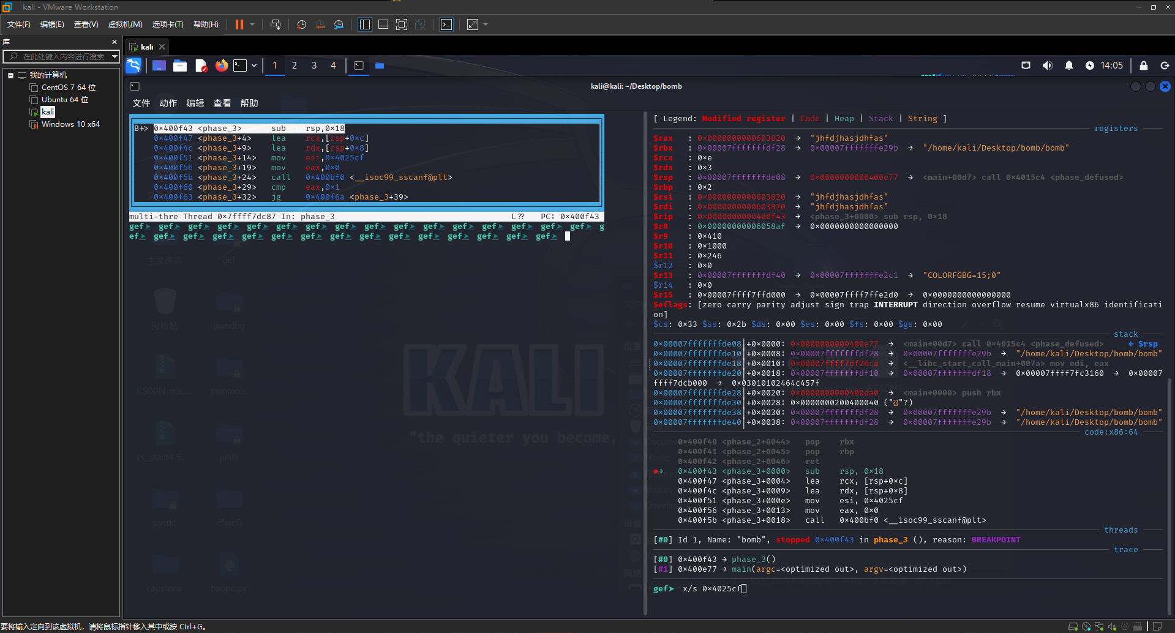Viewport: 1175px width, 633px height.
Task: Open Firefox from the Kali panel
Action: (222, 66)
